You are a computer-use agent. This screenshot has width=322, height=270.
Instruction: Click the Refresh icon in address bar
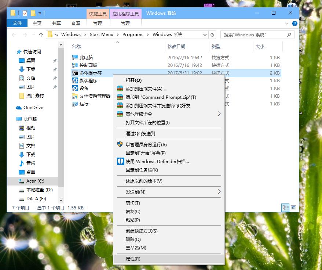(212, 35)
